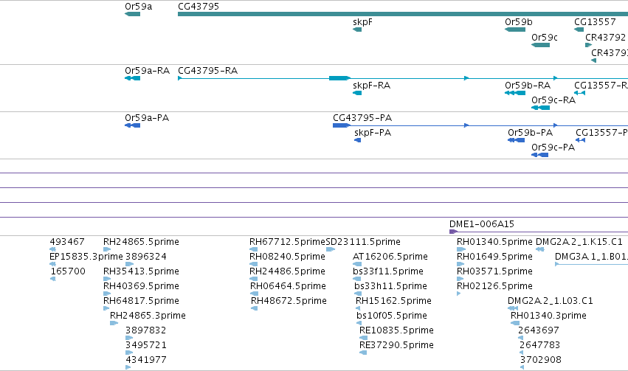Click the CR43792 gene marker
The width and height of the screenshot is (628, 371).
click(588, 45)
